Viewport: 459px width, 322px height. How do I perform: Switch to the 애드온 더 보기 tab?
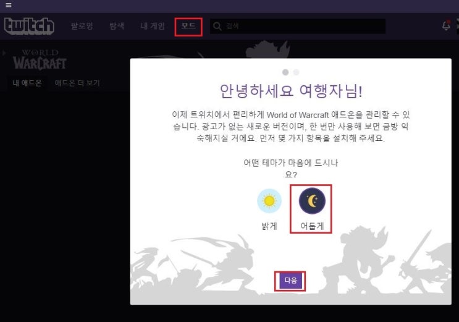[77, 83]
